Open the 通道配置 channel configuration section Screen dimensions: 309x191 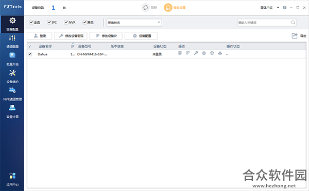pos(12,42)
